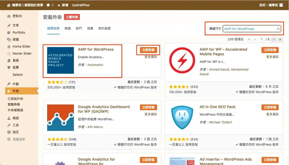Install the AMP for WordPress plugin
Screen dimensions: 289x165
[x=148, y=50]
